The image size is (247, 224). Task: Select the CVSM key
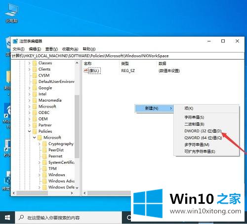[x=44, y=75]
